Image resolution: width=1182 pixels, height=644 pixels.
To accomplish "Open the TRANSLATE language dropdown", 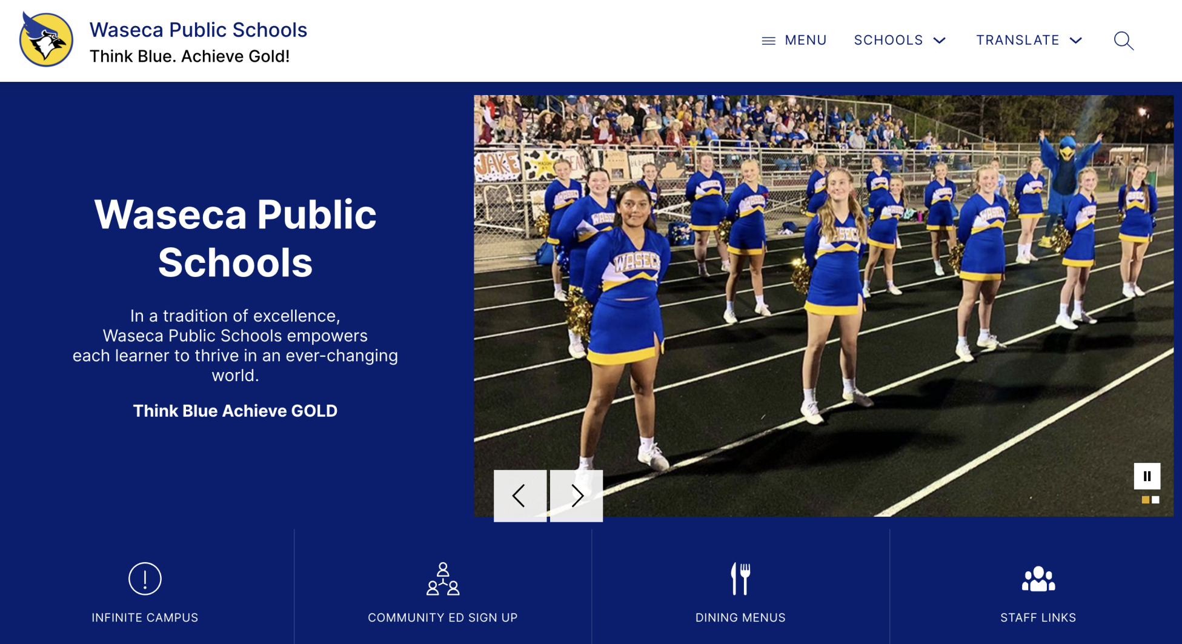I will (1029, 40).
